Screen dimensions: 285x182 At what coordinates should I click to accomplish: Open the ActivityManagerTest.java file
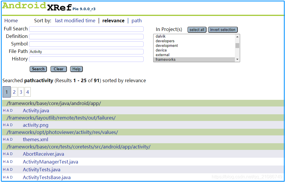(50, 162)
